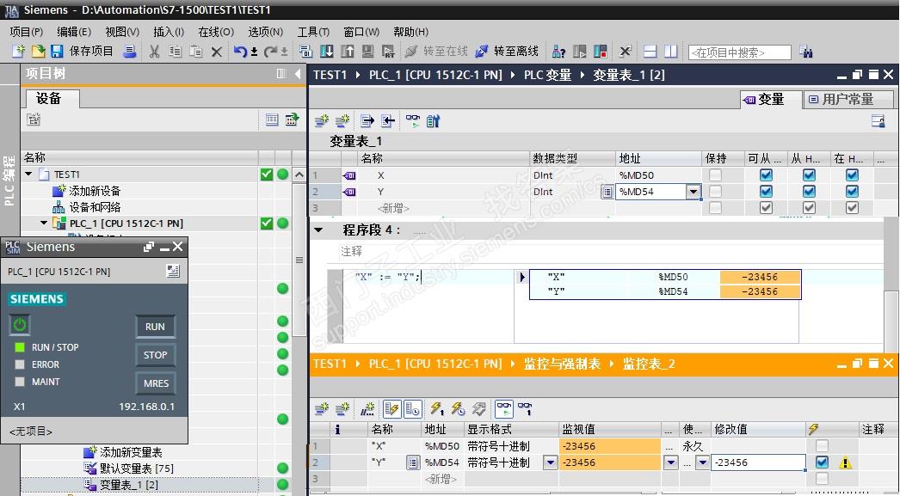The width and height of the screenshot is (900, 496).
Task: Collapse the PLC_1 tree node
Action: click(x=44, y=223)
